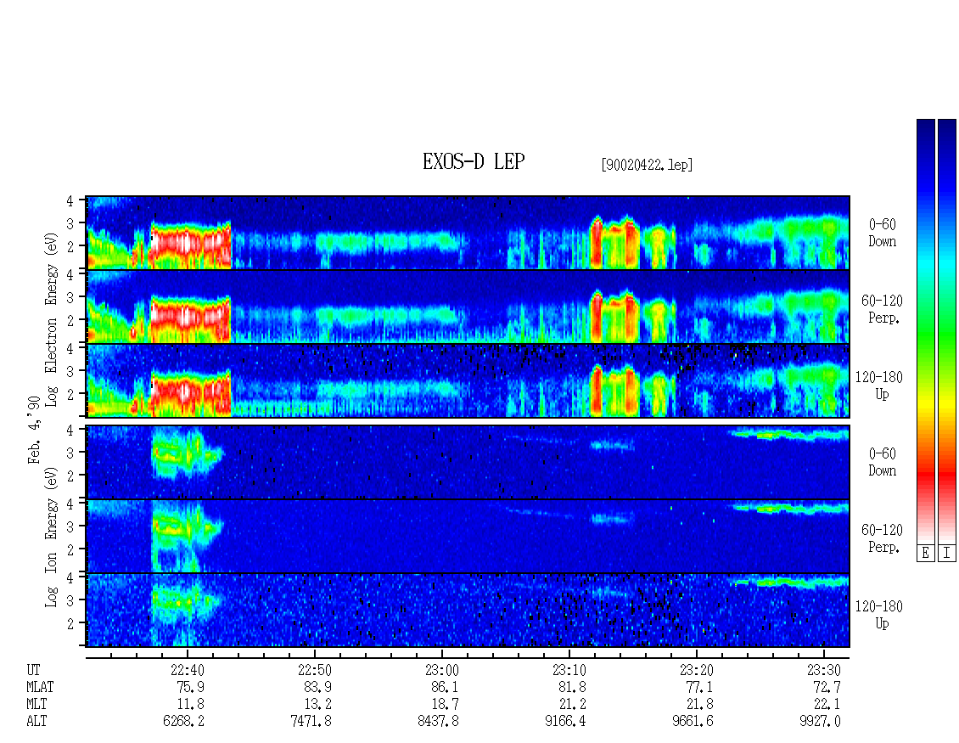Select the 23:30 UT time tick

pos(823,670)
